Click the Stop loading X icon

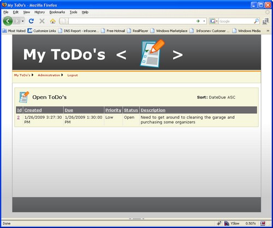(x=42, y=21)
